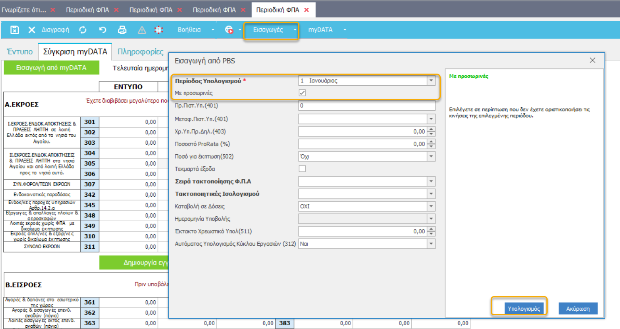Uncheck the Με προσωρινές checkbox
The image size is (620, 329).
302,93
